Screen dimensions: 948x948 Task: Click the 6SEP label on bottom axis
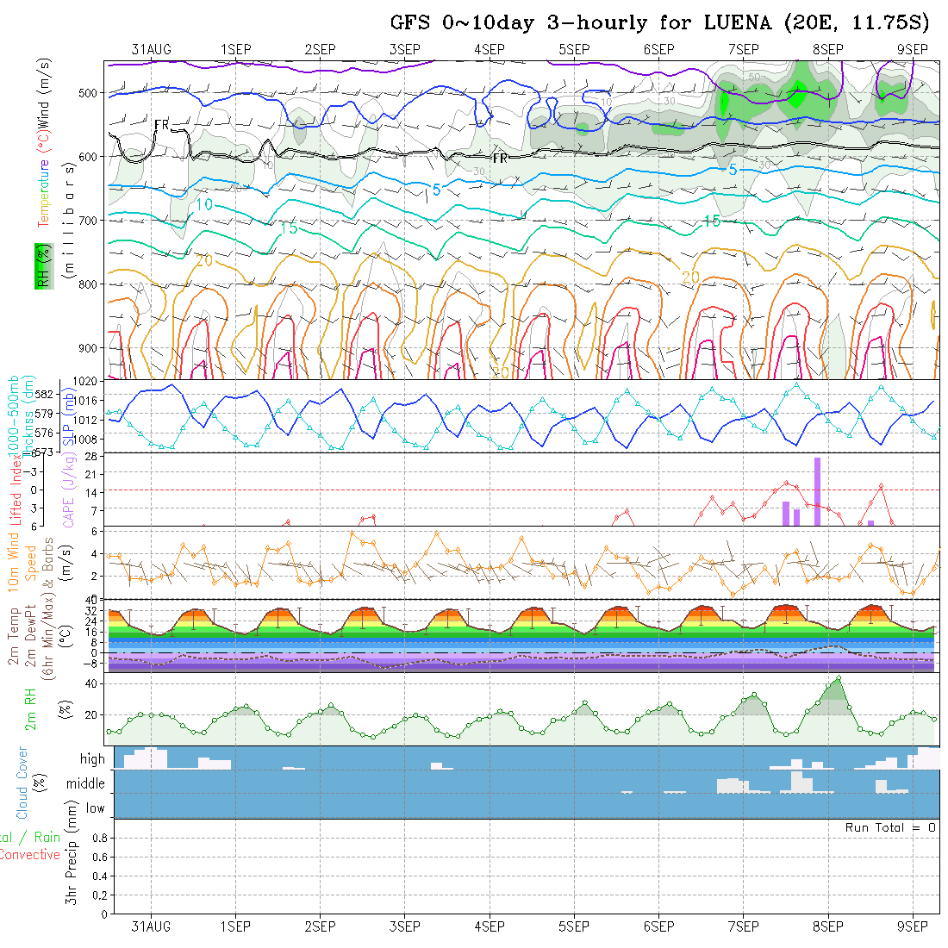(x=658, y=926)
